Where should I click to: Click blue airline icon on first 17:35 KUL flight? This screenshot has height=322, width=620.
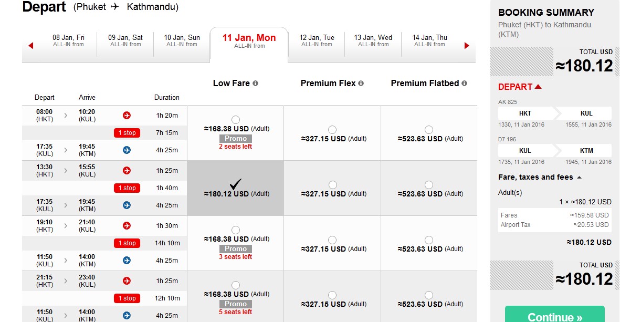click(127, 150)
